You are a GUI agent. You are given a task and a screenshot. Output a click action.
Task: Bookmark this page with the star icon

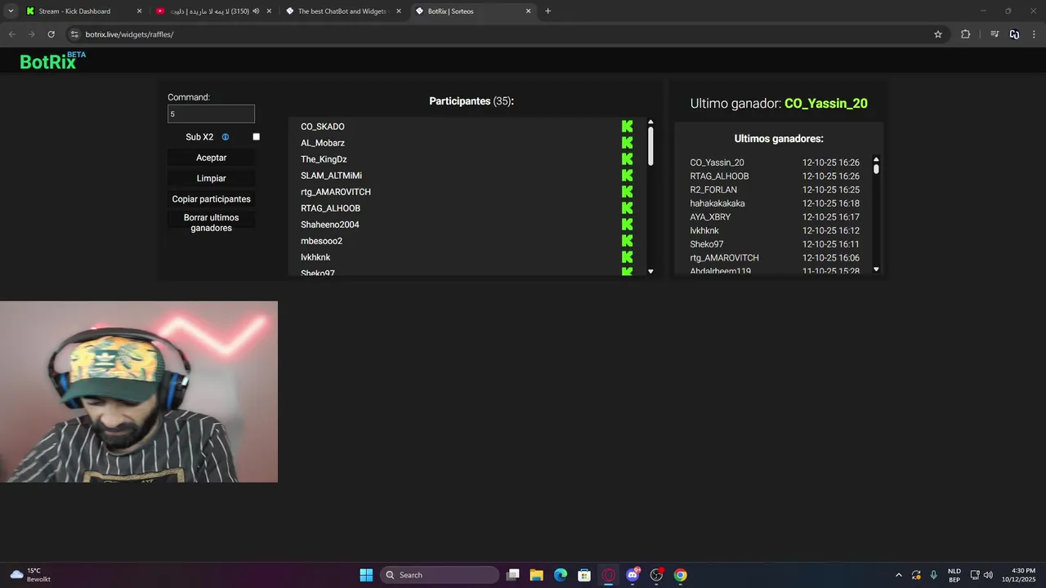coord(938,34)
